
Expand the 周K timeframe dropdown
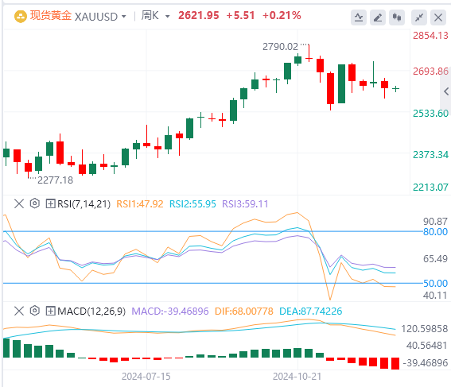point(167,17)
